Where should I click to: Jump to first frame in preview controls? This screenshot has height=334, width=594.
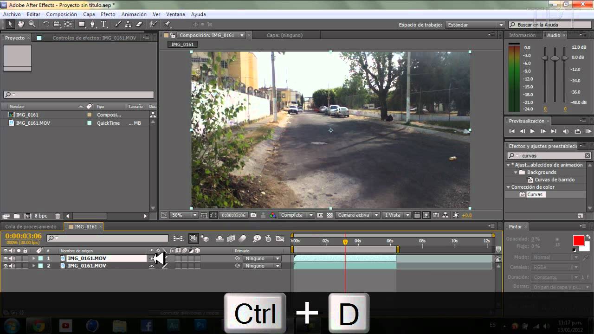point(512,132)
